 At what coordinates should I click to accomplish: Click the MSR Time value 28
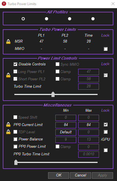(x=89, y=41)
